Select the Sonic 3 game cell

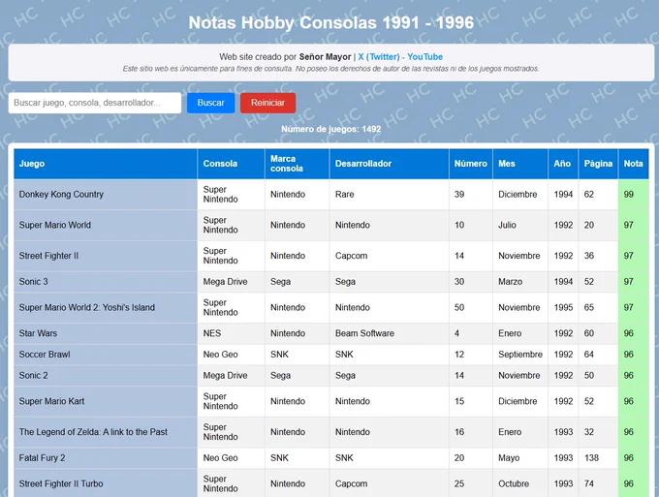(x=106, y=282)
